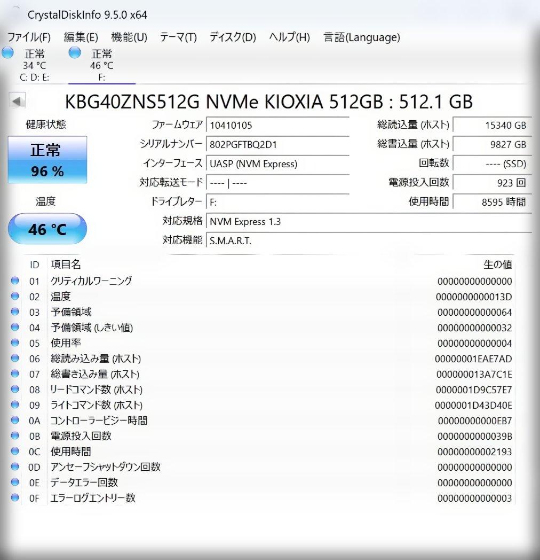Click the firmware field 10410105
540x560 pixels.
pyautogui.click(x=277, y=126)
